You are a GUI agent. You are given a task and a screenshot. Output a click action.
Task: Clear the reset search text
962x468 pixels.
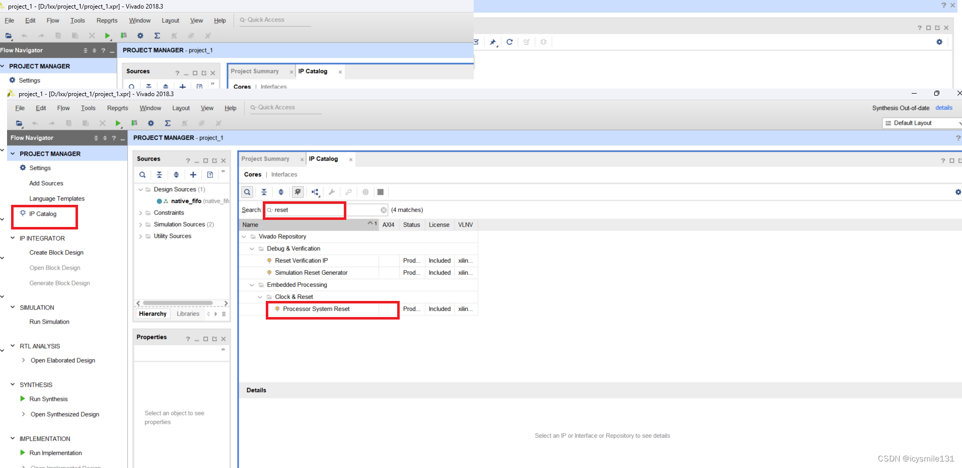(384, 210)
